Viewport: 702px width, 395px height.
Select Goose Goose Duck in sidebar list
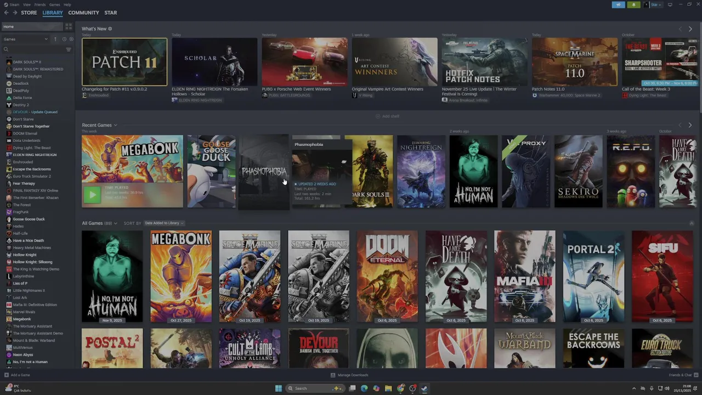(x=29, y=219)
